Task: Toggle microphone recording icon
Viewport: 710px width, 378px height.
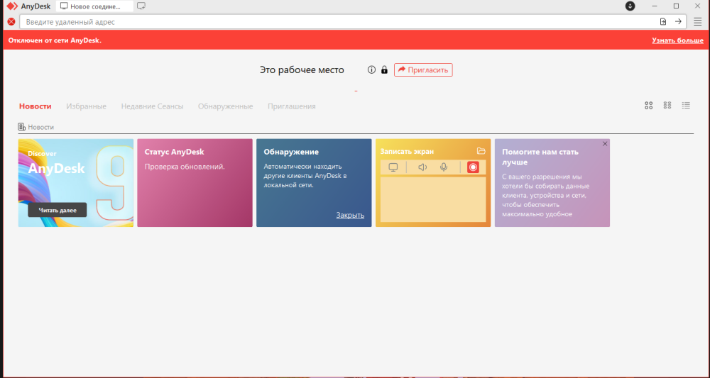Action: pyautogui.click(x=444, y=167)
